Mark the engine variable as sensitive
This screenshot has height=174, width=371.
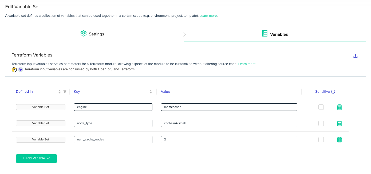coord(321,107)
